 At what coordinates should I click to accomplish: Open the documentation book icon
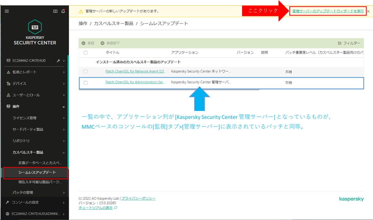[x=55, y=11]
